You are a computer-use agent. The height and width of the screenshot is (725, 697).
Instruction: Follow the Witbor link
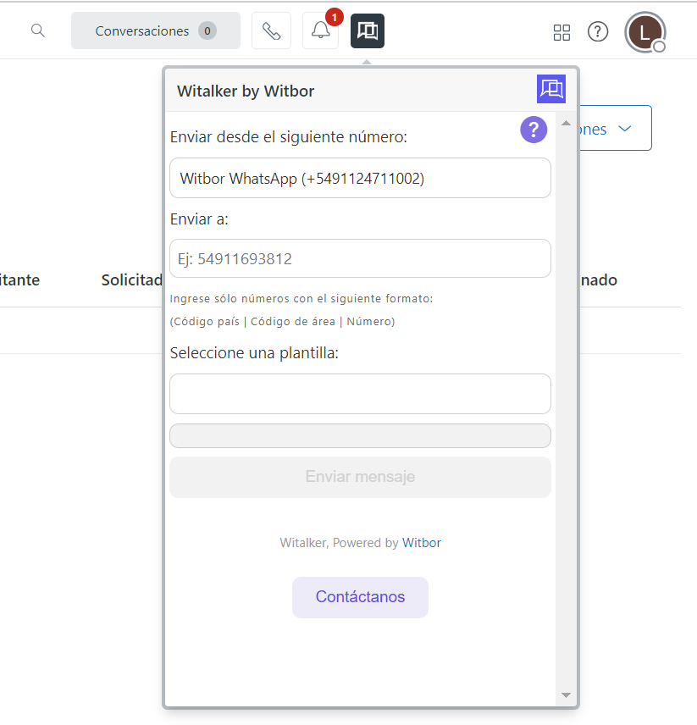point(421,542)
